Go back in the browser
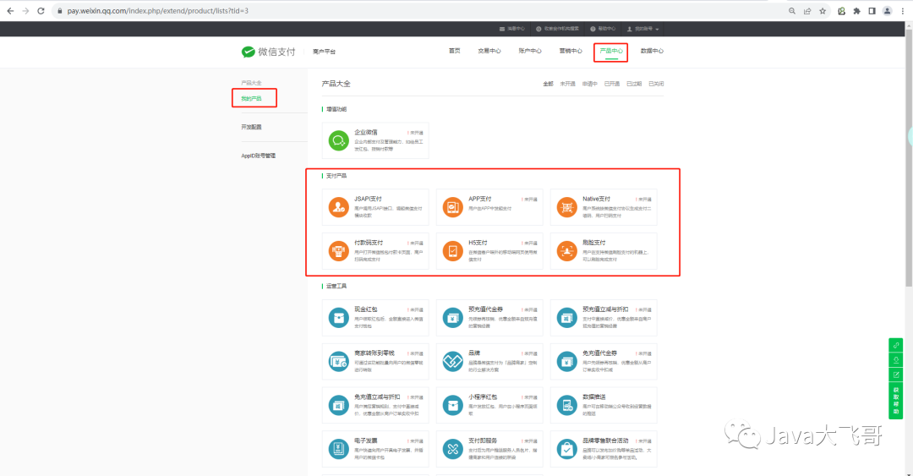The height and width of the screenshot is (476, 913). [10, 10]
